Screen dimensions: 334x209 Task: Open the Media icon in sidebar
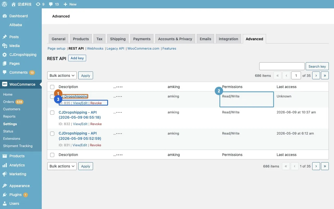pyautogui.click(x=5, y=46)
